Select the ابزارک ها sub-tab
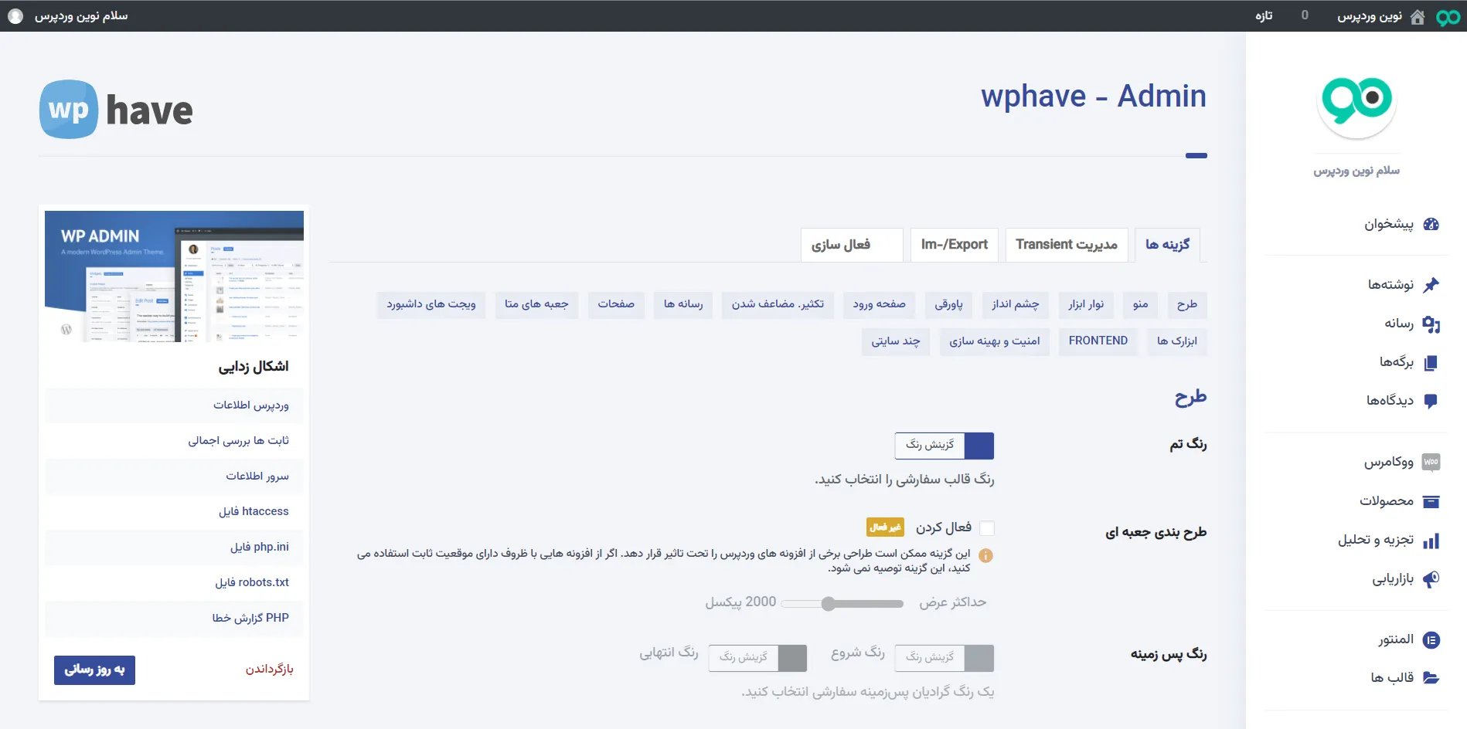 (x=1176, y=341)
